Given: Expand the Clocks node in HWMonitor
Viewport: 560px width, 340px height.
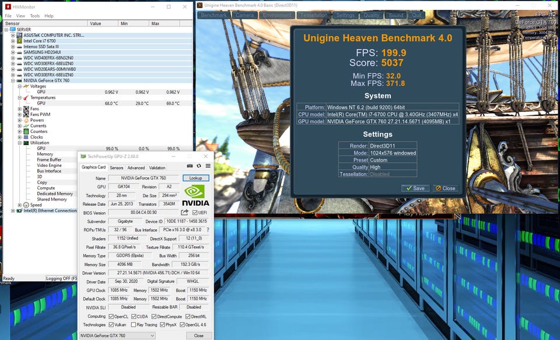Looking at the screenshot, I should point(20,137).
